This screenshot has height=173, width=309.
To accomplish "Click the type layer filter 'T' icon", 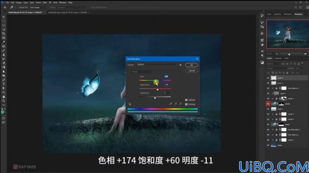I will [x=291, y=64].
